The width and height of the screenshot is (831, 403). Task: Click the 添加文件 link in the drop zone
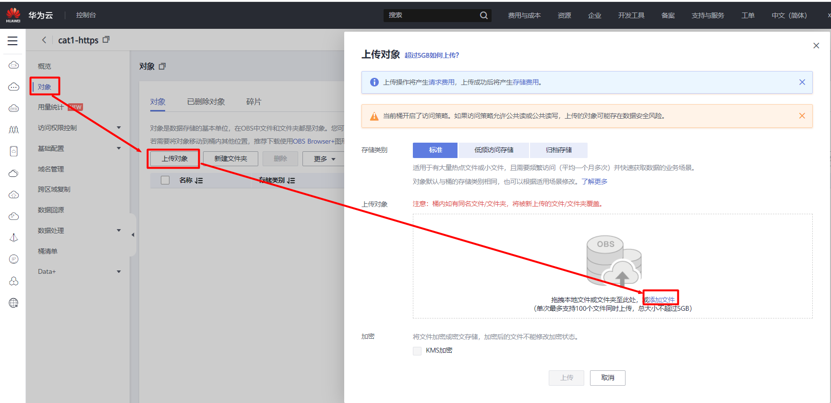click(x=662, y=300)
